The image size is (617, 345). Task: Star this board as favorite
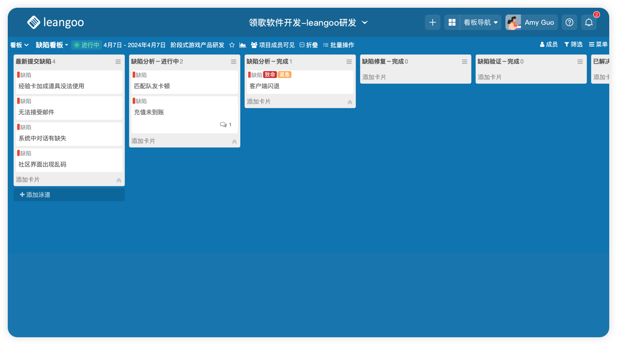click(x=232, y=45)
